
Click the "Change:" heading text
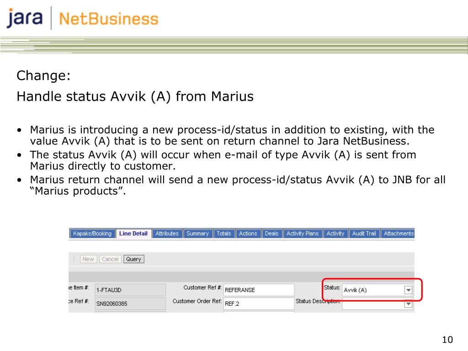coord(43,75)
